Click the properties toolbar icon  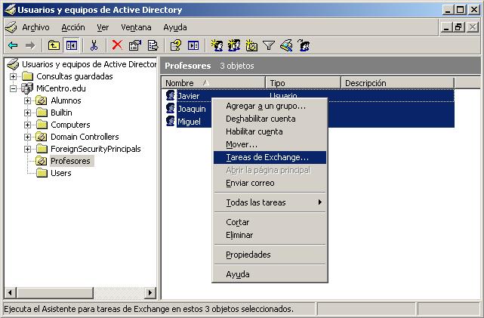[134, 45]
